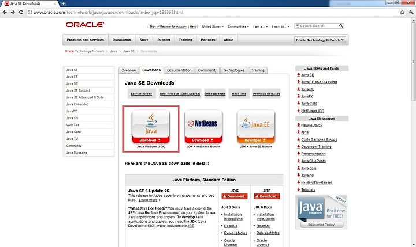This screenshot has height=247, width=416.
Task: Click the Secure Search field
Action: 319,26
